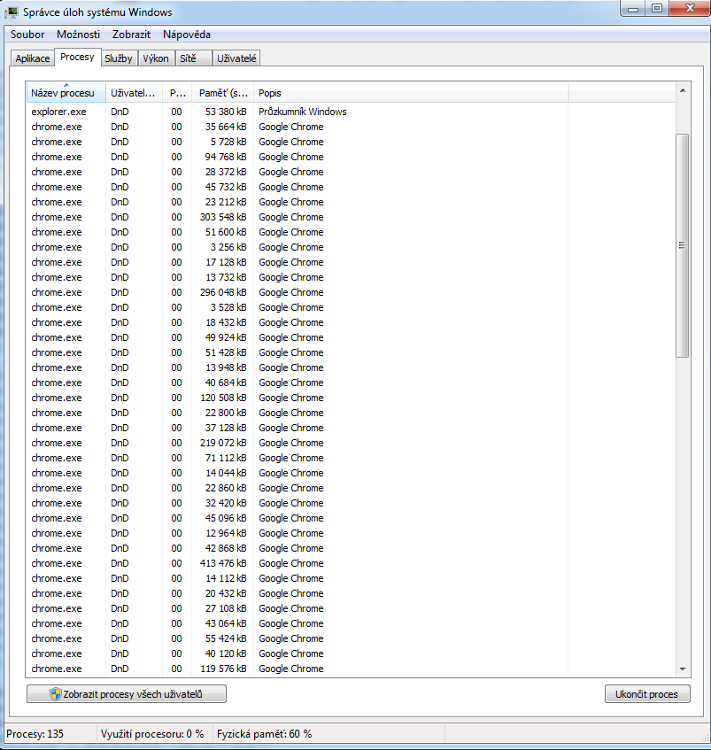Select the Procesy tab

pos(77,57)
